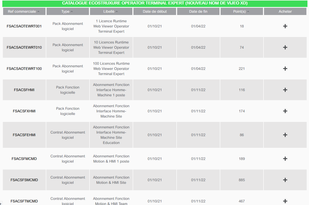Click plus icon for FSACSAOTEWRT001 row
Image resolution: width=309 pixels, height=205 pixels.
click(x=285, y=26)
